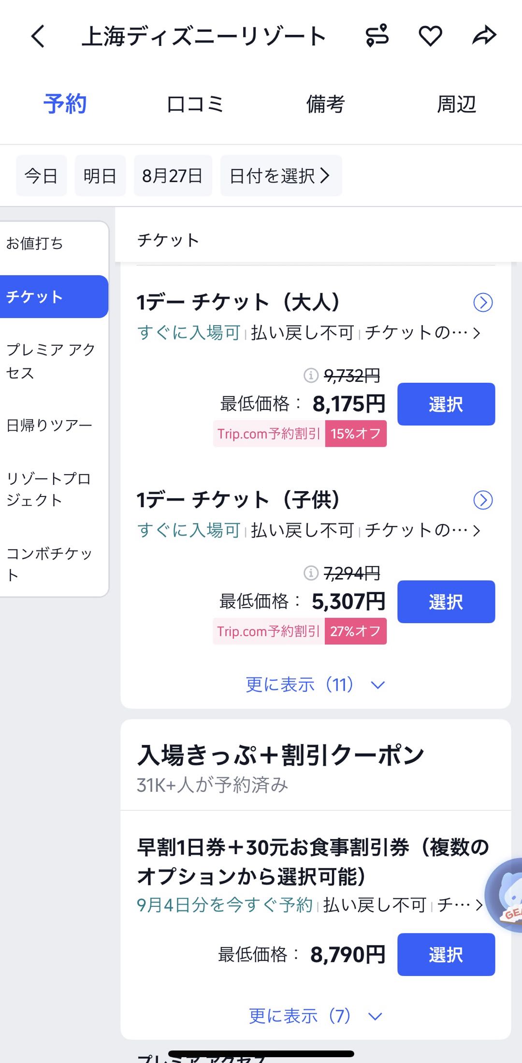The width and height of the screenshot is (522, 1063).
Task: Open details arrow for 1デー チケット（大人）
Action: [x=483, y=303]
